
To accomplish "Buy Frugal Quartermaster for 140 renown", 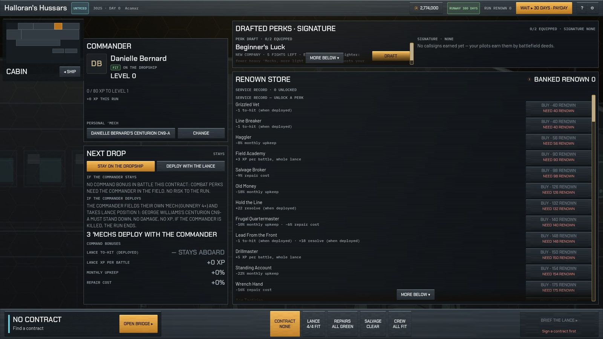I will (x=558, y=222).
